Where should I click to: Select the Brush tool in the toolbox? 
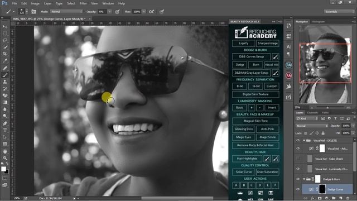click(5, 75)
